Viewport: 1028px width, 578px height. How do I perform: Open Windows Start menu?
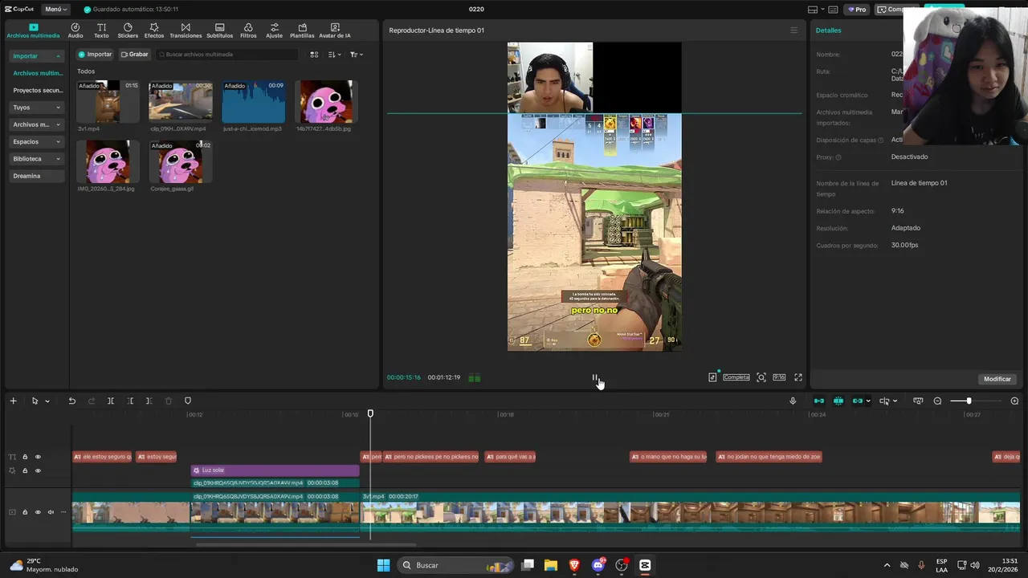pos(383,565)
